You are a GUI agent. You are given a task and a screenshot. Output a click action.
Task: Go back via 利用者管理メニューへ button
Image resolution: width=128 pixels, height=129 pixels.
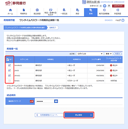[49, 115]
